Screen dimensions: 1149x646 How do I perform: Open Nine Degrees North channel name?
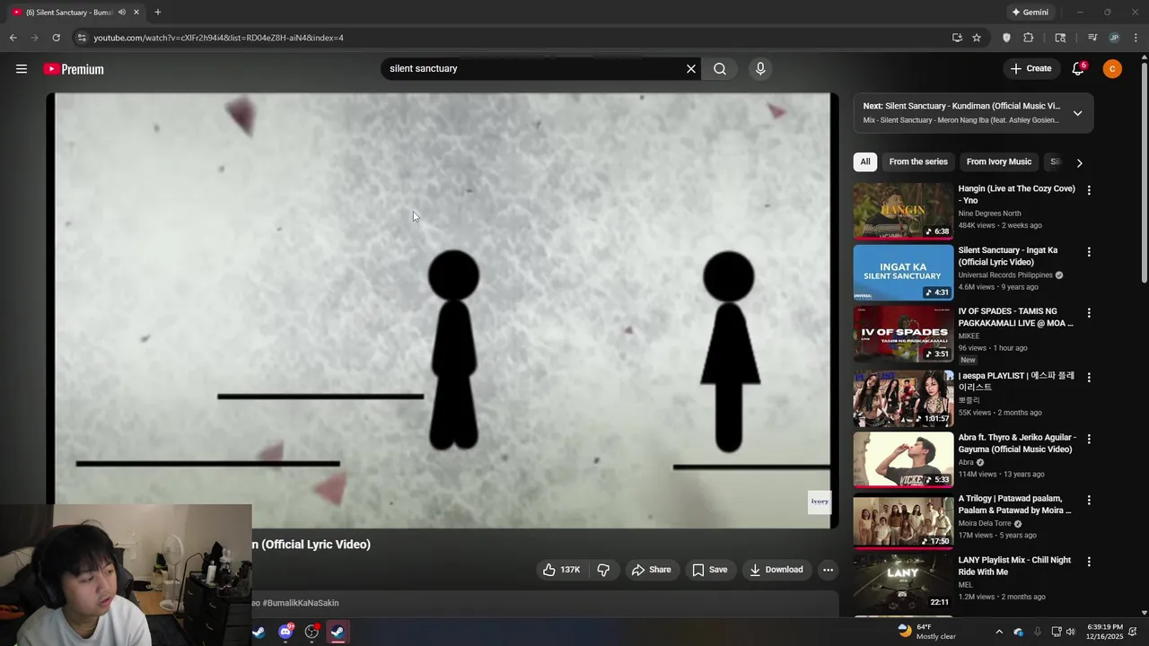pos(989,214)
